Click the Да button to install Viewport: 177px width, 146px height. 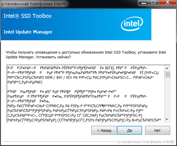[x=130, y=130]
